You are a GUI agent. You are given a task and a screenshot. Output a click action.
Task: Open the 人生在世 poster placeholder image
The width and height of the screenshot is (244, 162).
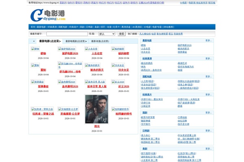click(91, 49)
